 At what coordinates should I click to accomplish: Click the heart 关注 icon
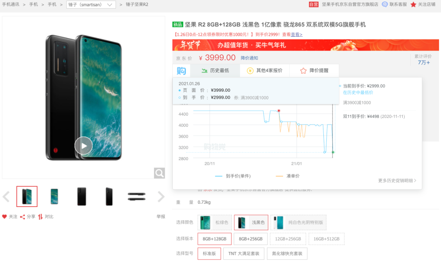4,216
